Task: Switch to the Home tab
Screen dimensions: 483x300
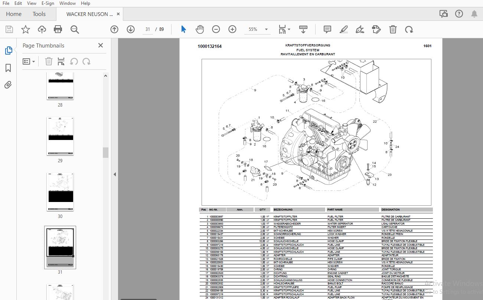Action: (14, 14)
